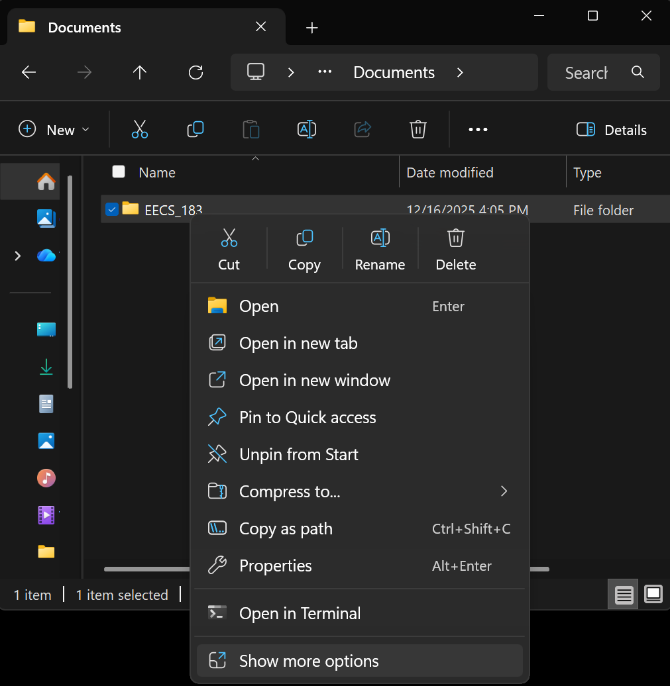The image size is (670, 686).
Task: Show hidden path via ellipsis in address bar
Action: [x=325, y=72]
